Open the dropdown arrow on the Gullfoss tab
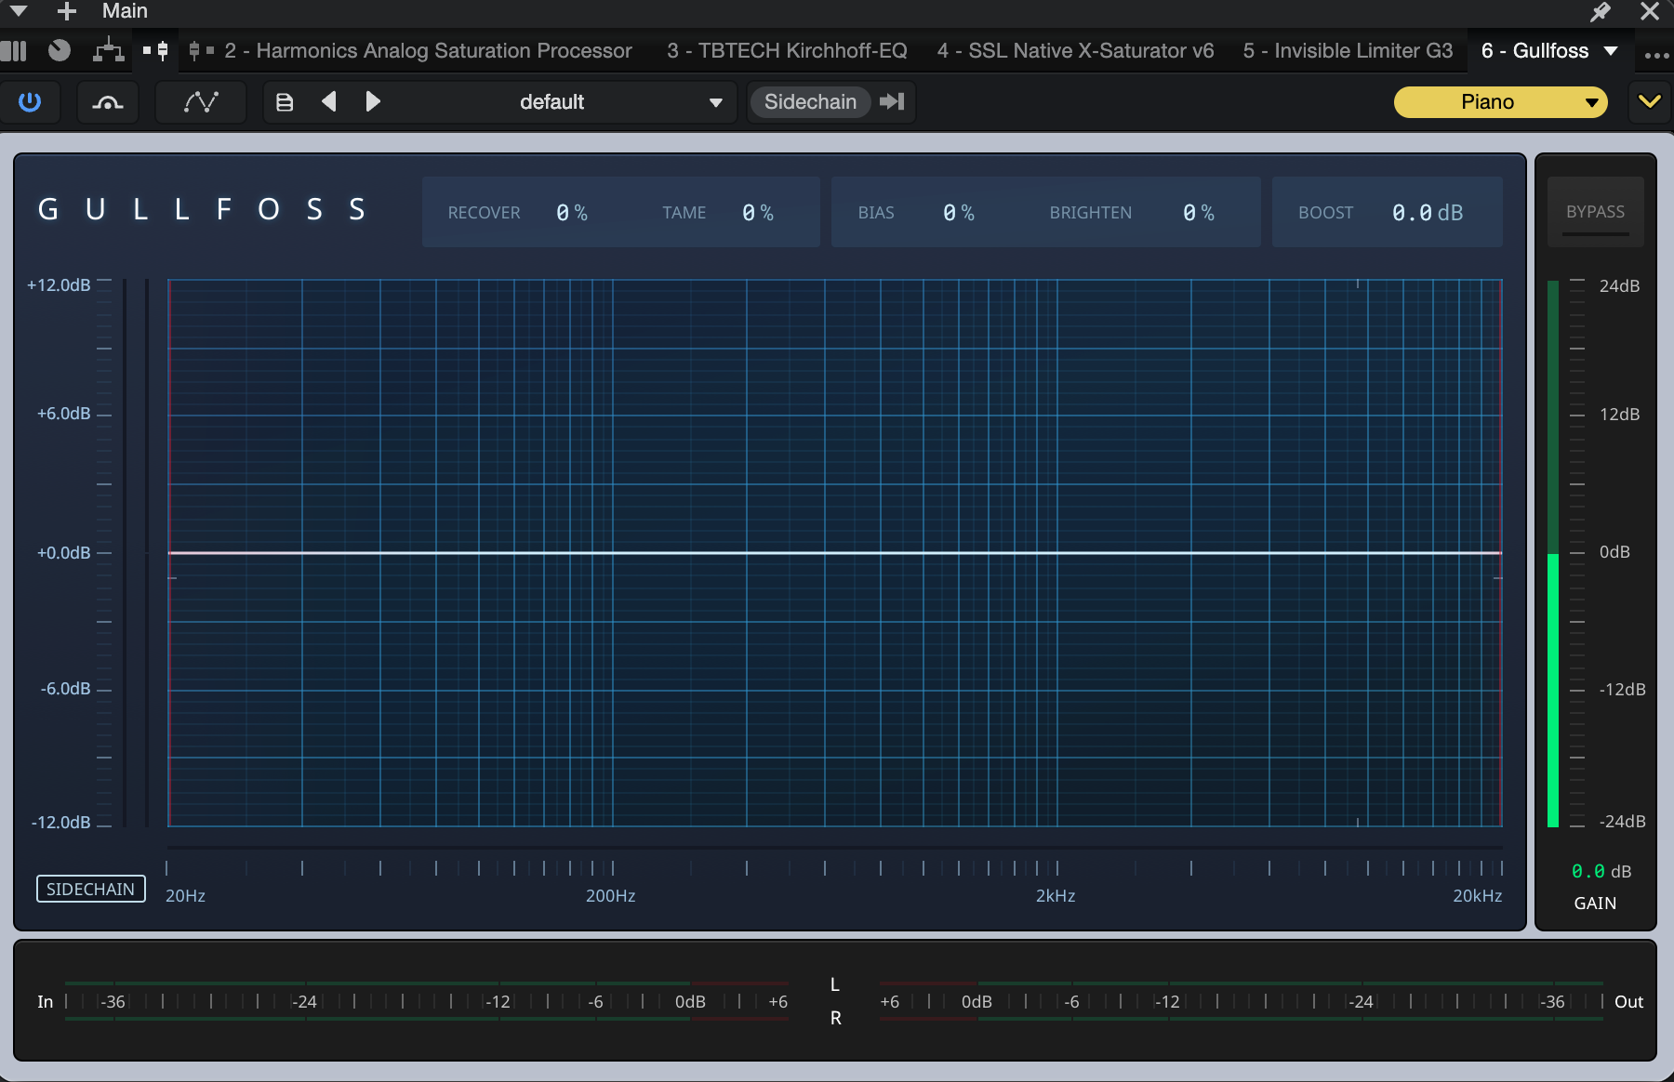The width and height of the screenshot is (1674, 1082). click(1611, 51)
